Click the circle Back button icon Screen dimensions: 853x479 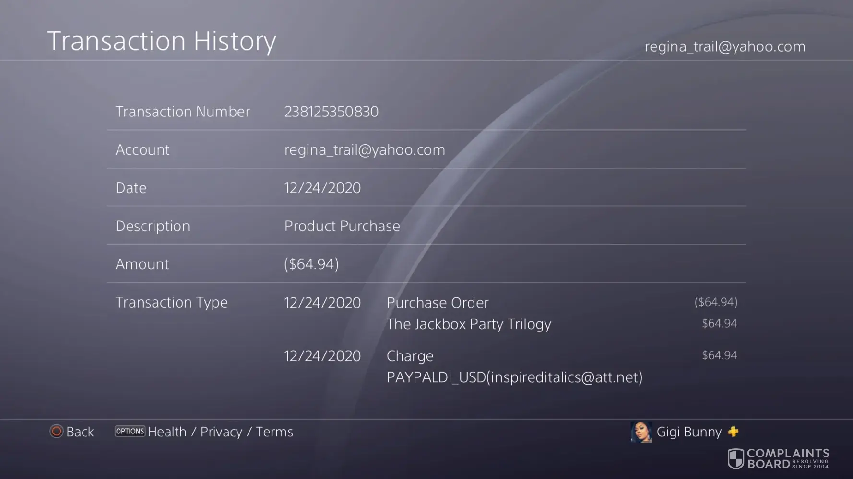57,432
